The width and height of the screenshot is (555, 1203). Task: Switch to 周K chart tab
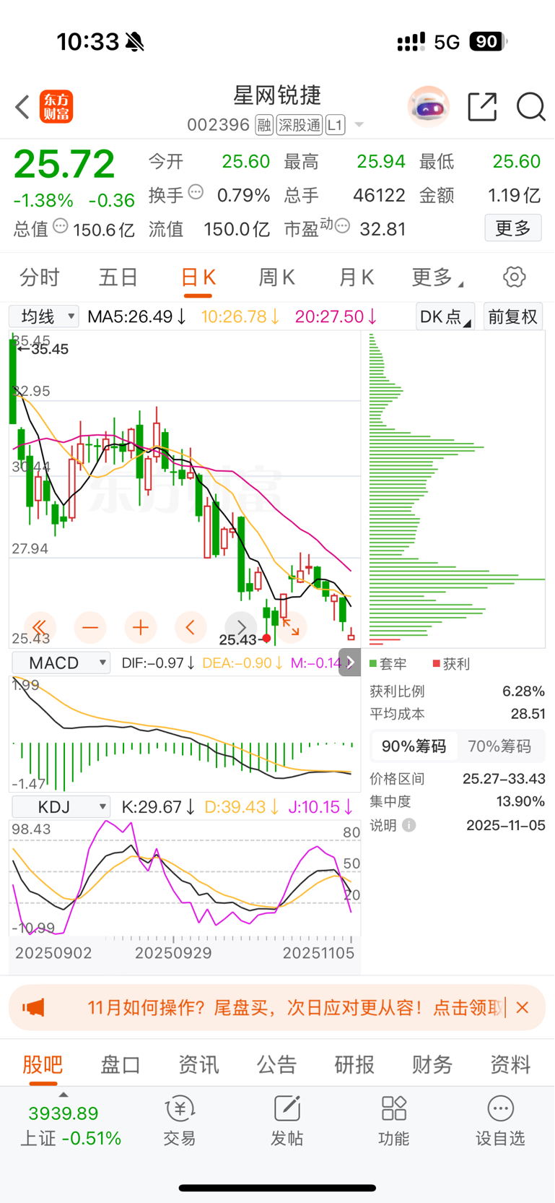(x=277, y=277)
